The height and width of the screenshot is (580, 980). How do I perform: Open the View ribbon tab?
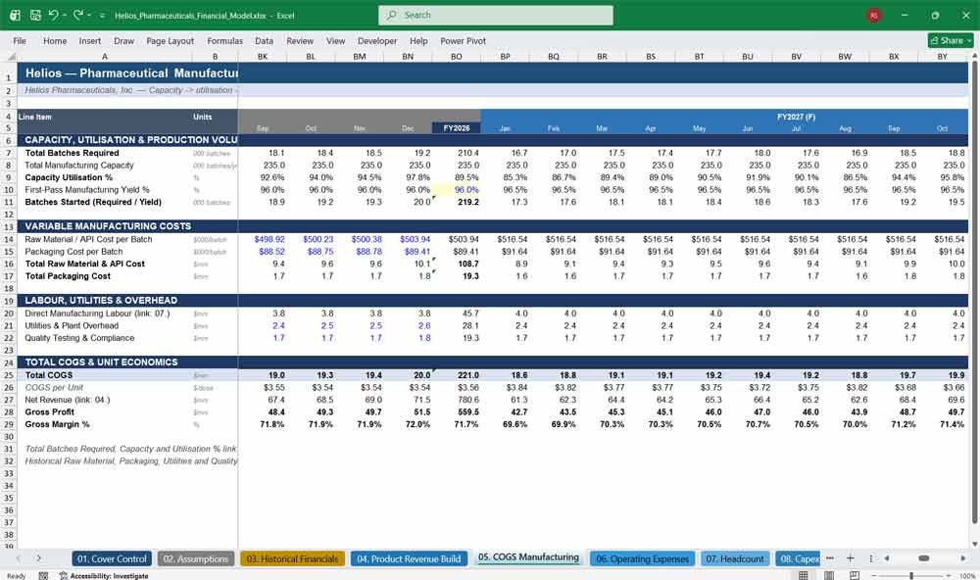pos(335,40)
